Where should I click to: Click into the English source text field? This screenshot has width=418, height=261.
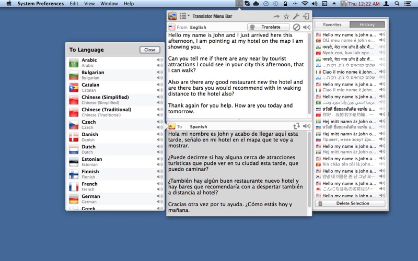point(237,75)
